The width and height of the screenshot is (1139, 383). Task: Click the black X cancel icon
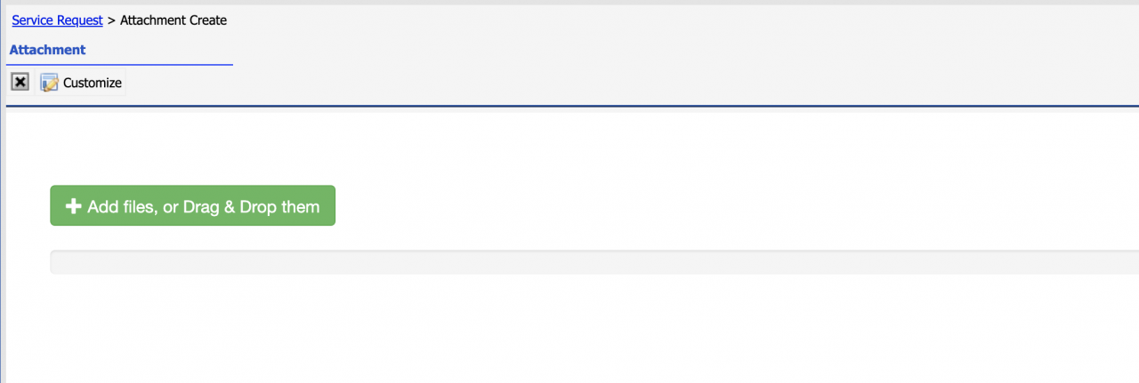[20, 82]
